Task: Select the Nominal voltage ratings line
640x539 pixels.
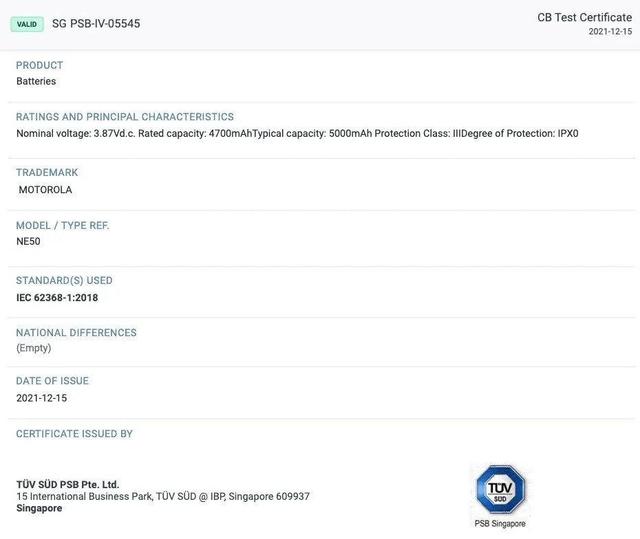Action: [x=297, y=133]
